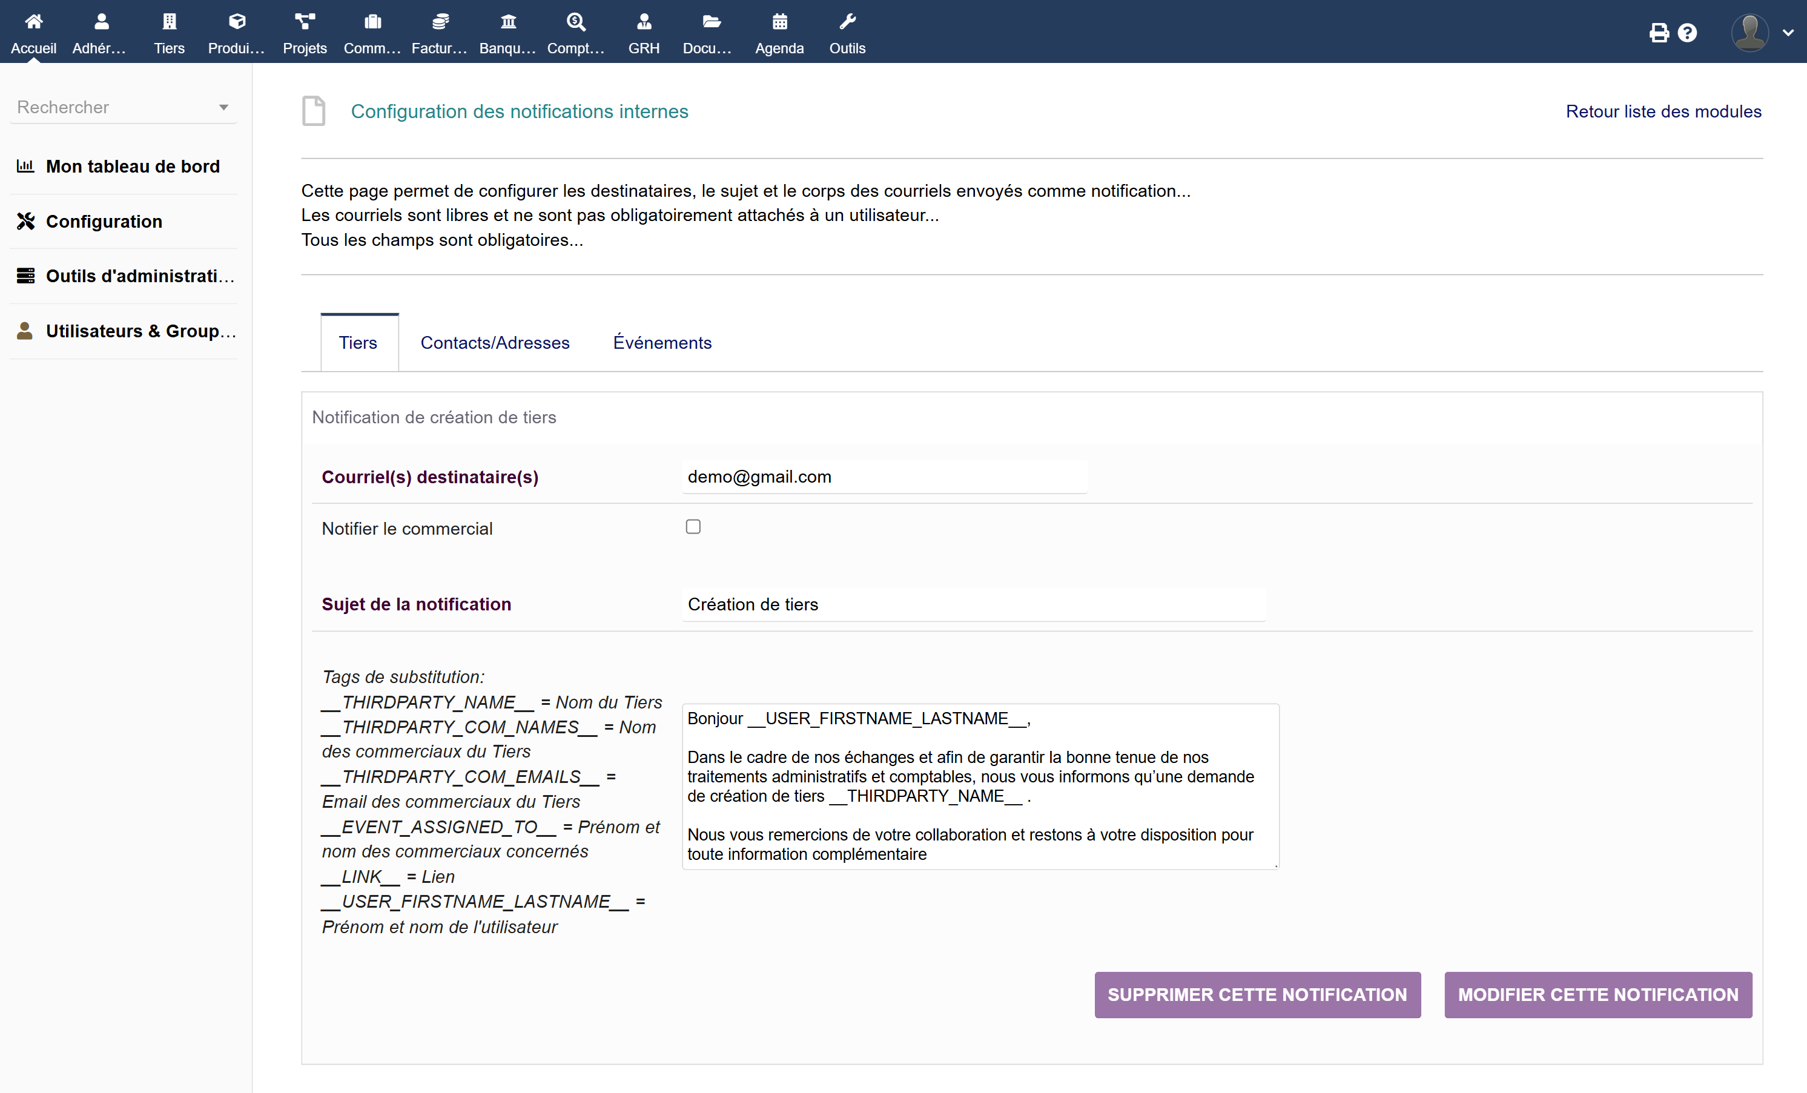Click the Courriel(s) destinataire(s) email field
1807x1093 pixels.
[884, 477]
